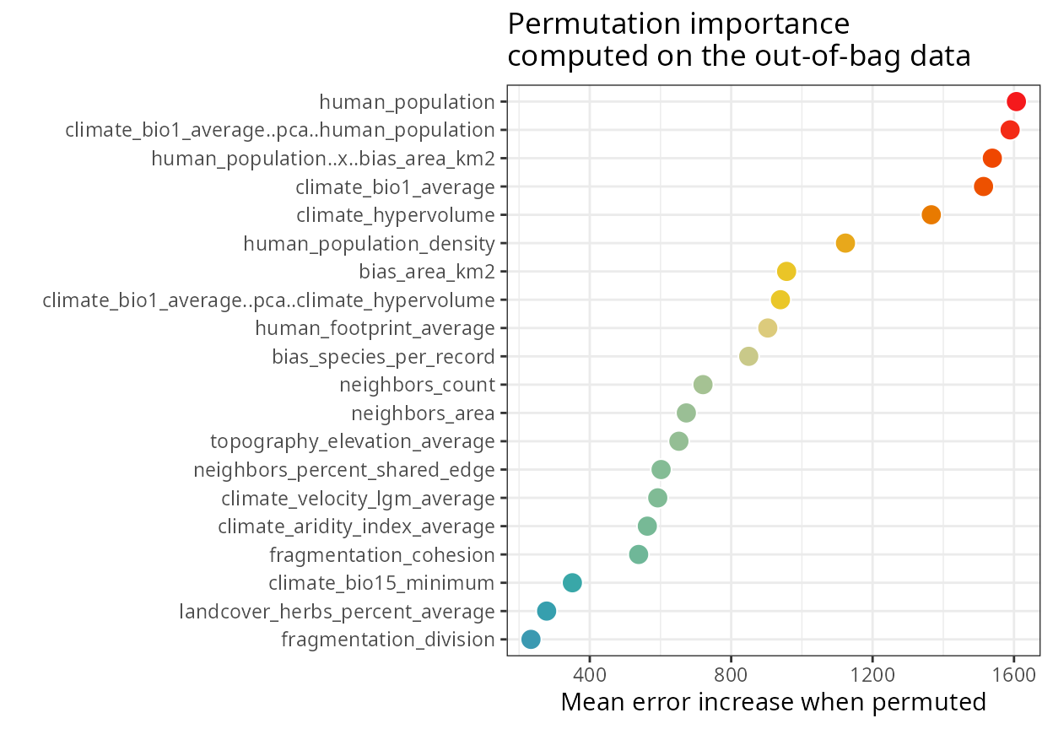This screenshot has width=1053, height=729.
Task: Click the 1600 x-axis tick label
Action: pyautogui.click(x=1014, y=675)
